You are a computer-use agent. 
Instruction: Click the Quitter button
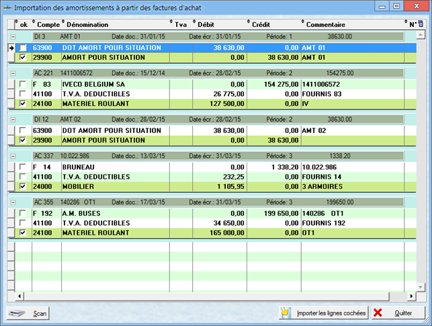coord(398,313)
